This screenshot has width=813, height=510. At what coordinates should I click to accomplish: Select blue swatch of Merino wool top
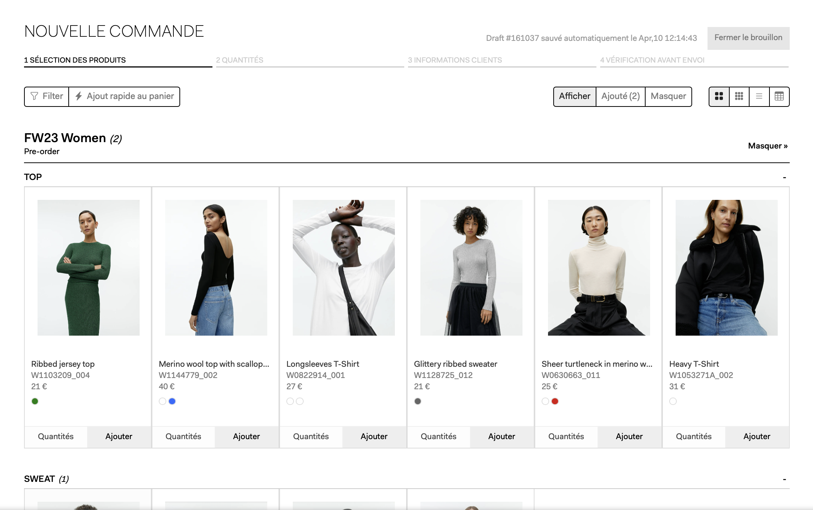(172, 401)
